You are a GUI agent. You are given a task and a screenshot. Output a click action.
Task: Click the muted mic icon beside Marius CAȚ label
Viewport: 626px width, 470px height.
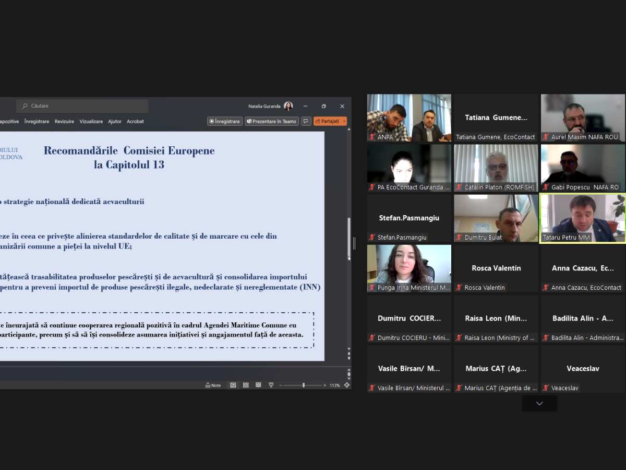coord(460,388)
